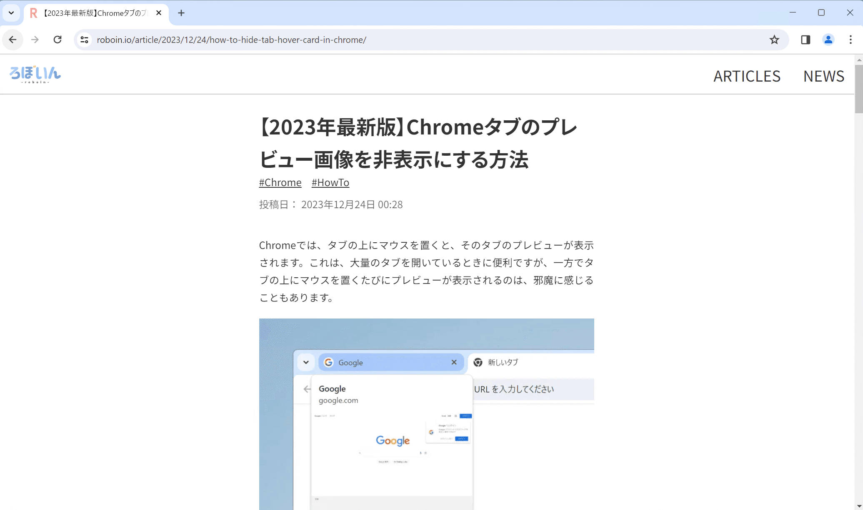
Task: Open the ARTICLES navigation link
Action: pyautogui.click(x=747, y=76)
